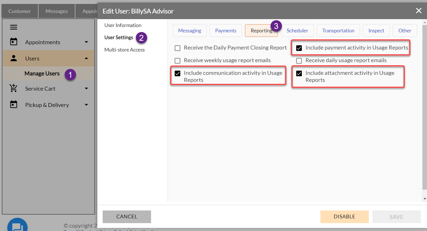Enable Receive daily usage report emails
This screenshot has width=427, height=231.
click(x=299, y=61)
